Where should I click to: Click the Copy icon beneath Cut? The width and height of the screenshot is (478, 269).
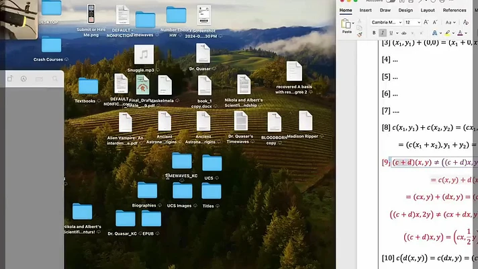[359, 28]
